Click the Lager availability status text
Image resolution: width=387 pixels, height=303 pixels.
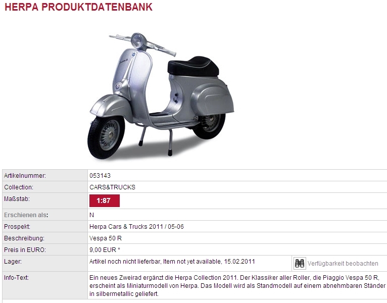click(172, 262)
